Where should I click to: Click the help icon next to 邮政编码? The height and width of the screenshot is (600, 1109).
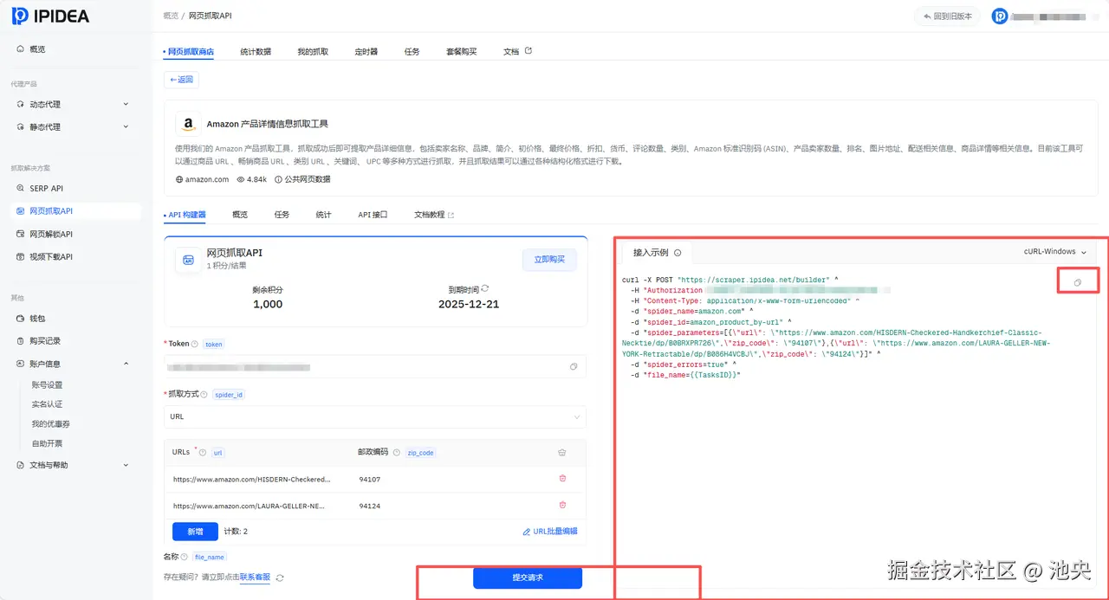point(396,452)
